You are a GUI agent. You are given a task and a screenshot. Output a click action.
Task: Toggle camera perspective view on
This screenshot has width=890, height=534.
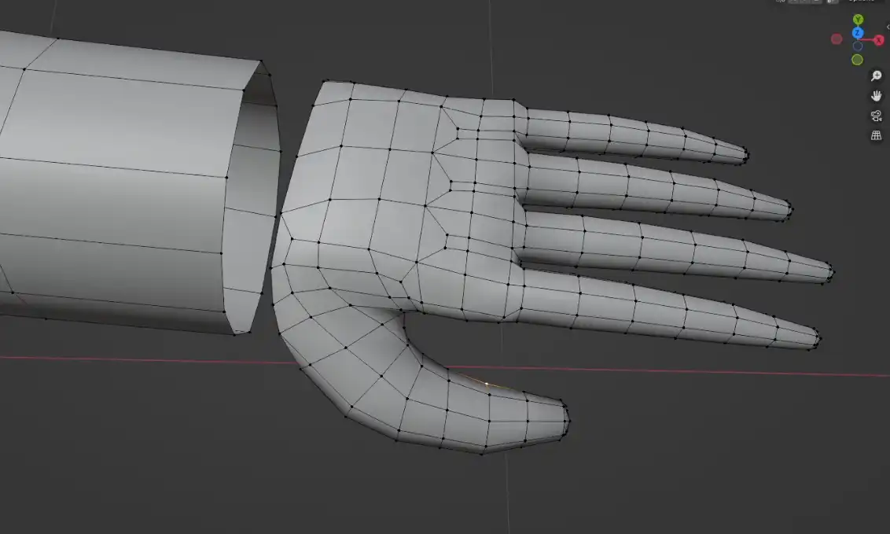tap(876, 116)
